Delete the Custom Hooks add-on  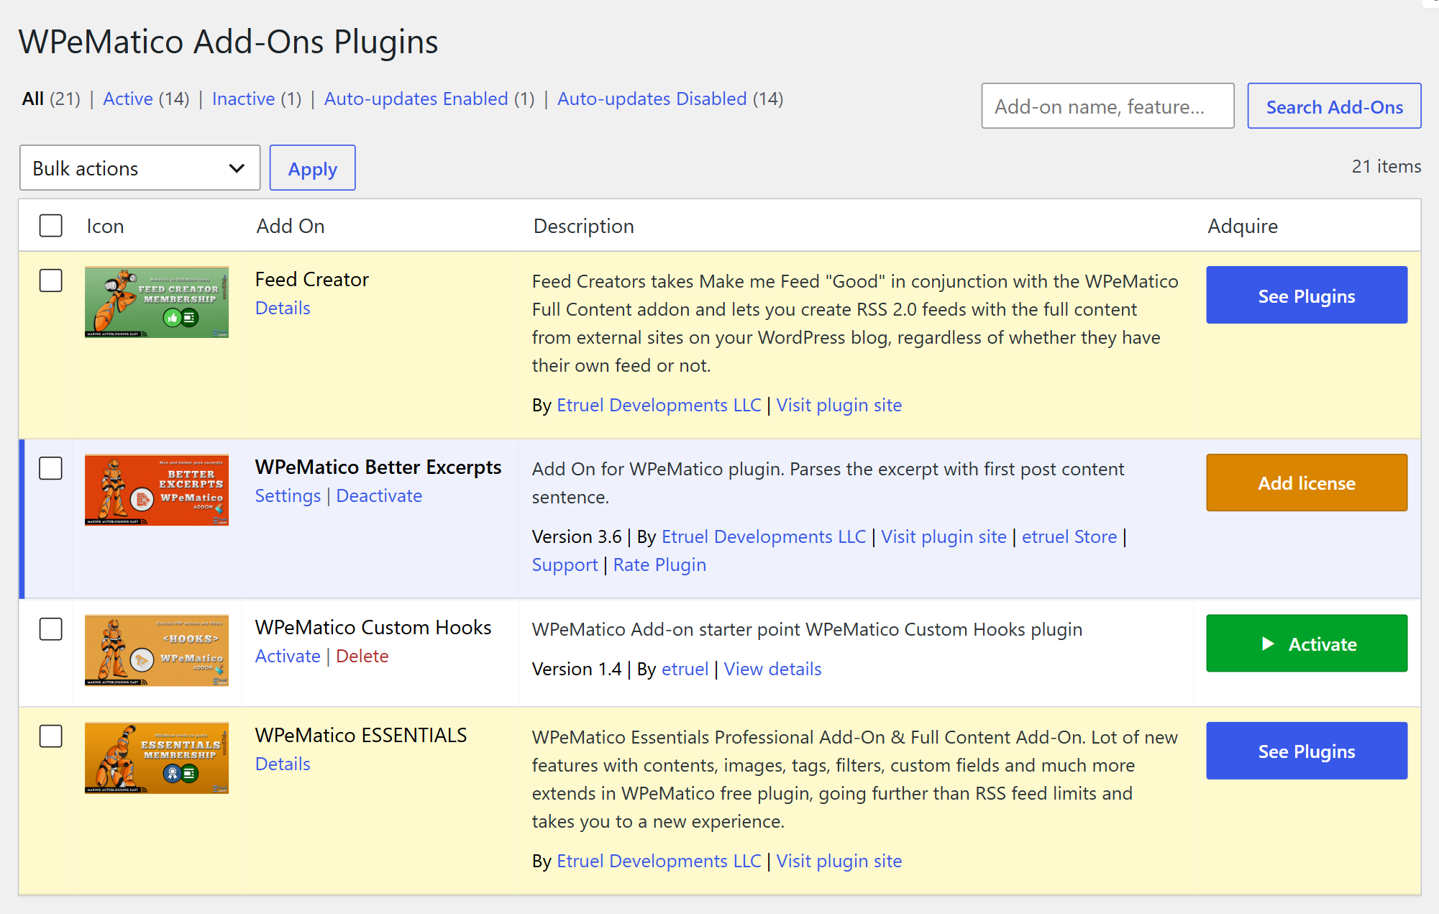(x=362, y=656)
